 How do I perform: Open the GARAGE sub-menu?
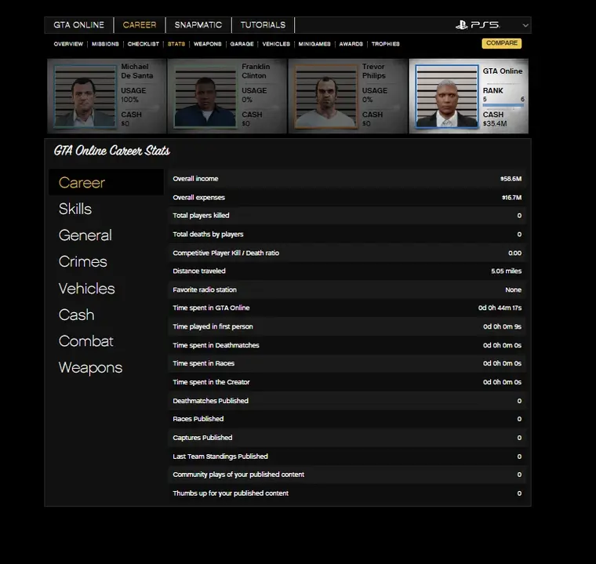(x=242, y=44)
